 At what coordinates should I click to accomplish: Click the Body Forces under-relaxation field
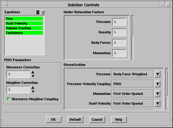(x=119, y=43)
